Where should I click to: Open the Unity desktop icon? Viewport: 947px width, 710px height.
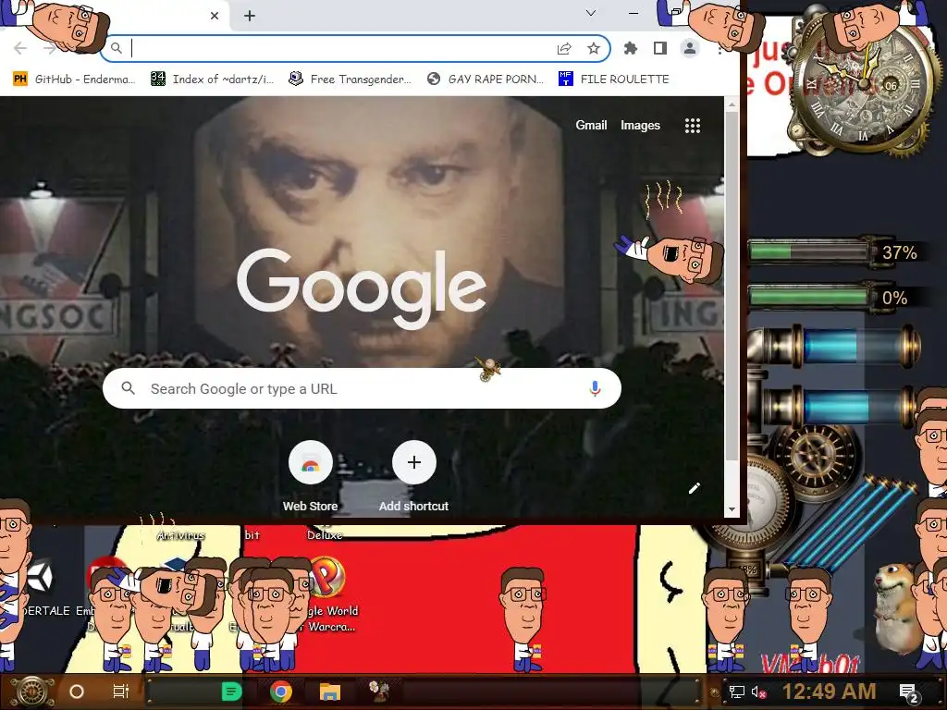click(40, 578)
